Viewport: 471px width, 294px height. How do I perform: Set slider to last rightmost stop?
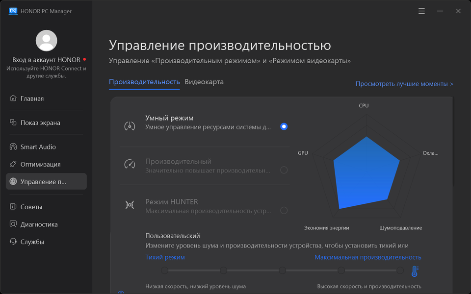(x=400, y=270)
